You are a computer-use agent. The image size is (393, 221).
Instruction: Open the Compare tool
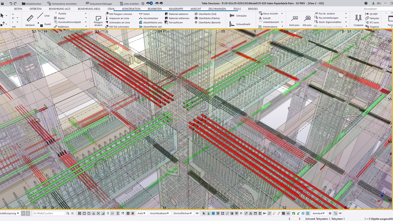tap(358, 20)
